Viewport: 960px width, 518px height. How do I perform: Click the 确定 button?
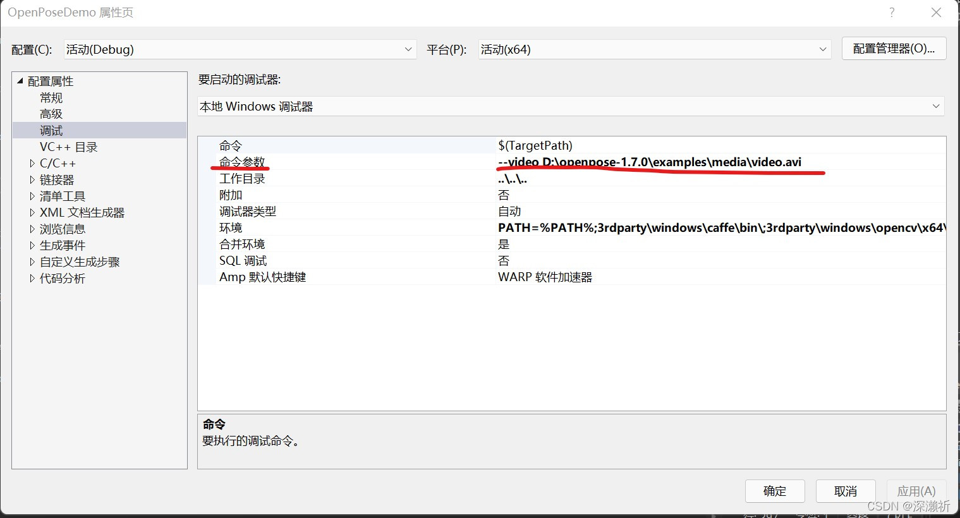pos(774,491)
